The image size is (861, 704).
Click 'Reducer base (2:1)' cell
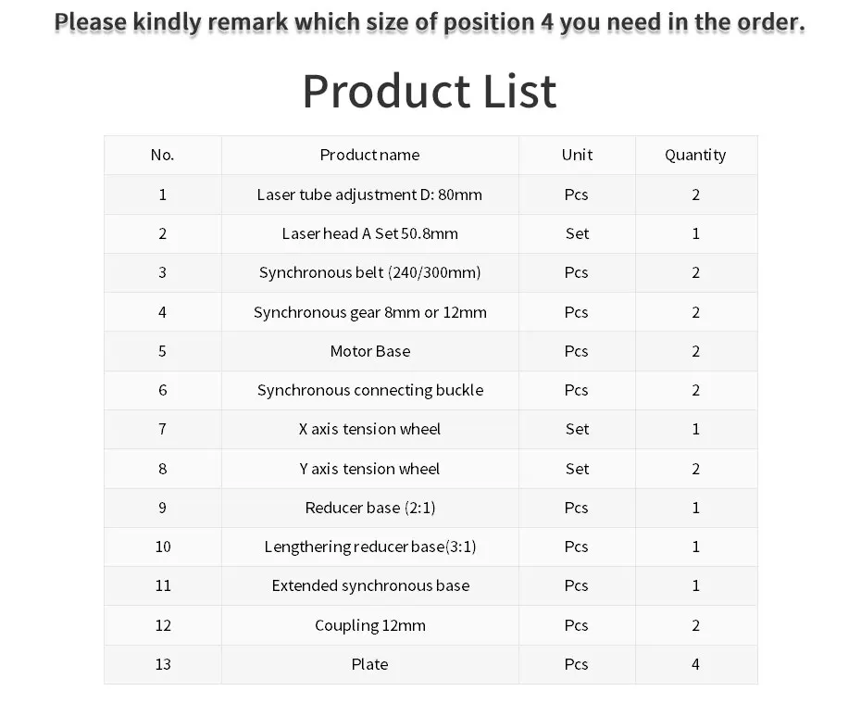click(369, 508)
